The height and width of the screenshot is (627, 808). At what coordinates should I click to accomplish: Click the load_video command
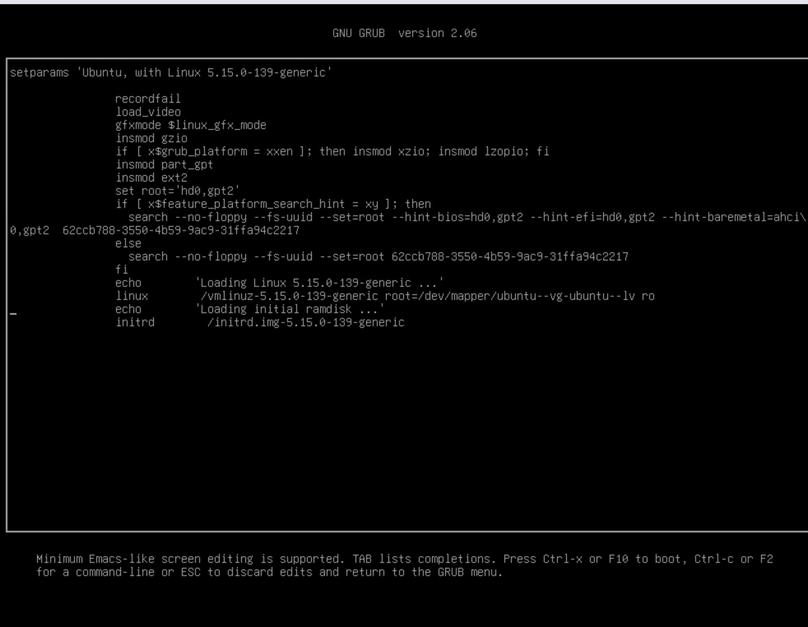click(148, 112)
